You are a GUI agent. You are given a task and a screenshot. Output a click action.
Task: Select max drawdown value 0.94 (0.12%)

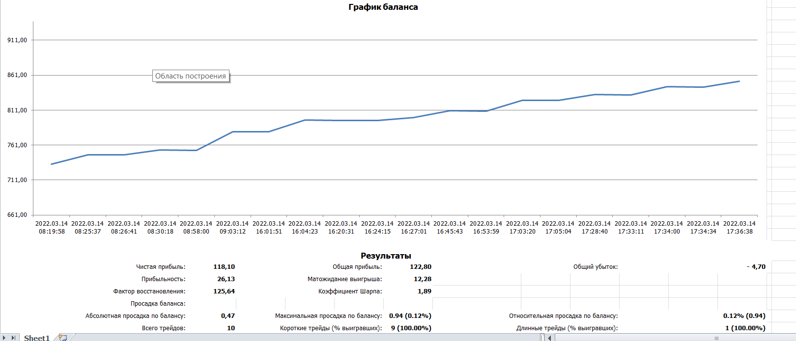tap(410, 316)
